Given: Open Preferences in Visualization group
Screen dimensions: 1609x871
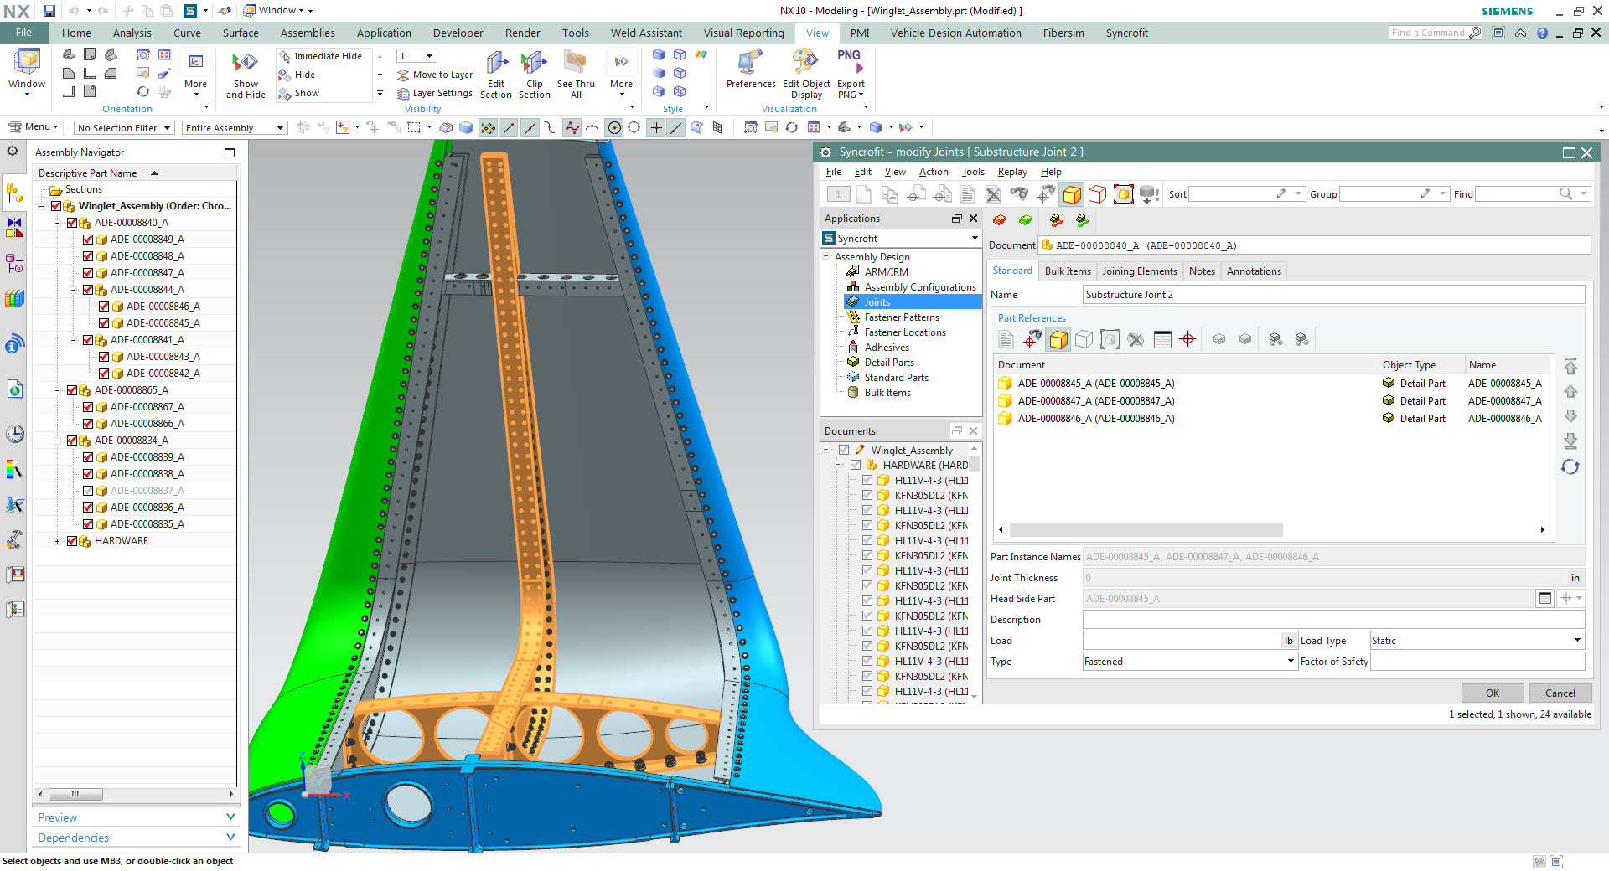Looking at the screenshot, I should click(x=751, y=70).
